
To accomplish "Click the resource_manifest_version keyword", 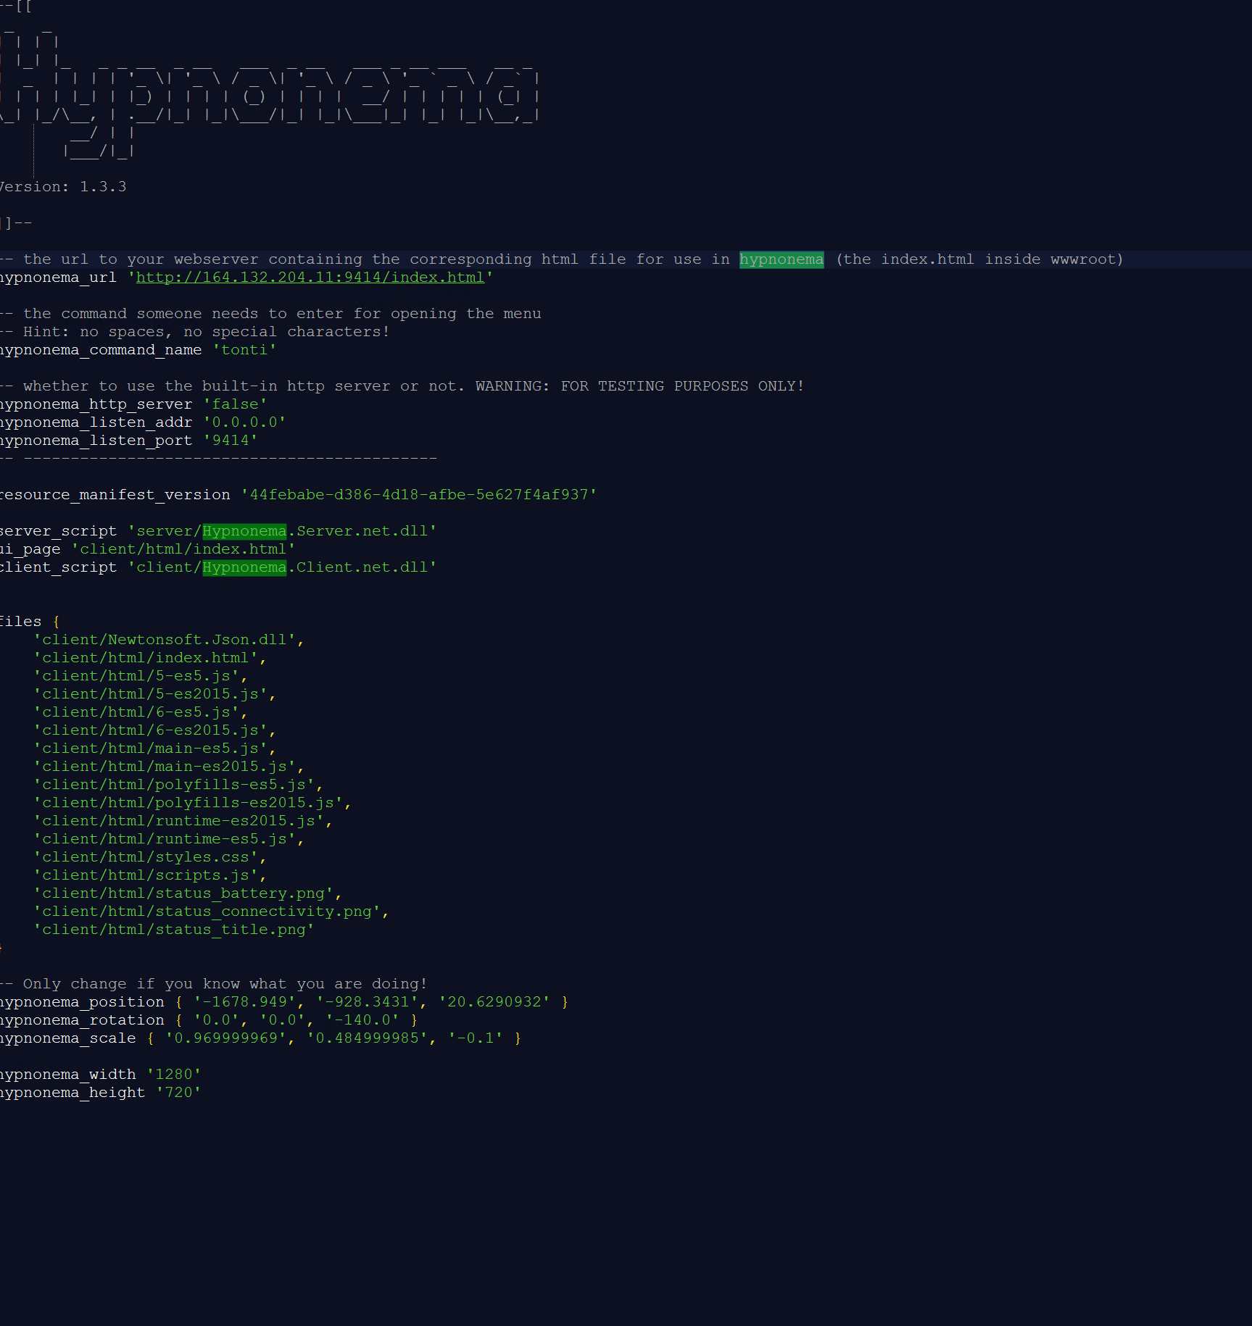I will 115,495.
